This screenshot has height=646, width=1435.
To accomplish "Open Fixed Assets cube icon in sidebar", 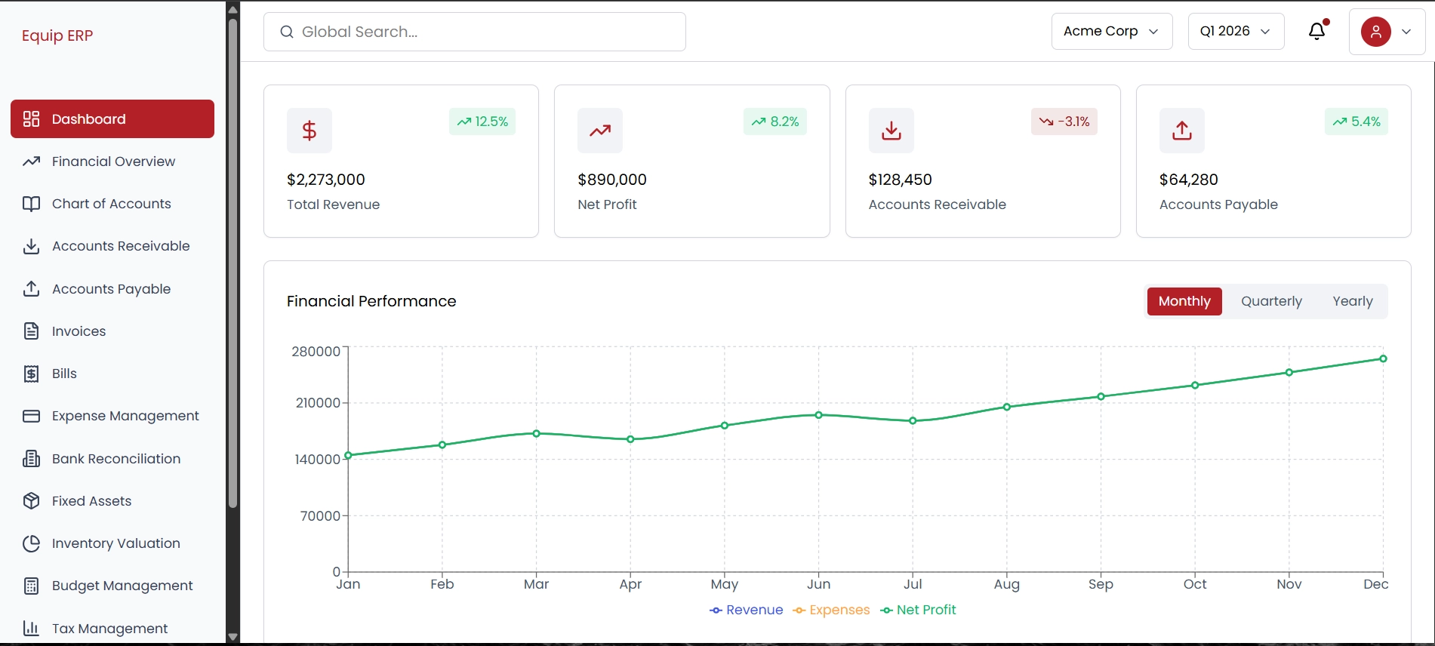I will 31,501.
